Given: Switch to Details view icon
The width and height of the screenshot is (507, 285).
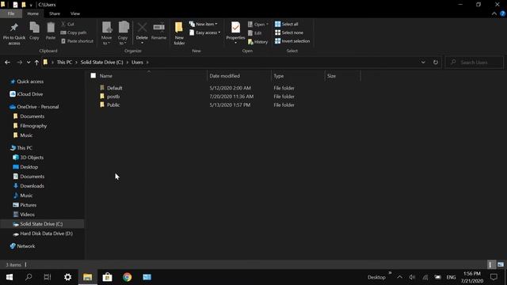Looking at the screenshot, I should (491, 264).
